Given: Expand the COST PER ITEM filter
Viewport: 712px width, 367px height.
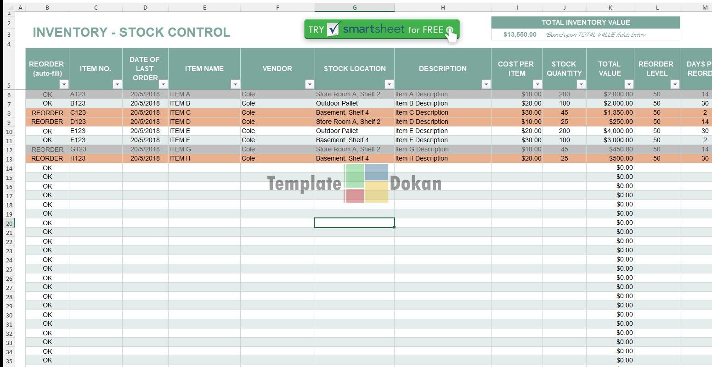Looking at the screenshot, I should pyautogui.click(x=537, y=84).
